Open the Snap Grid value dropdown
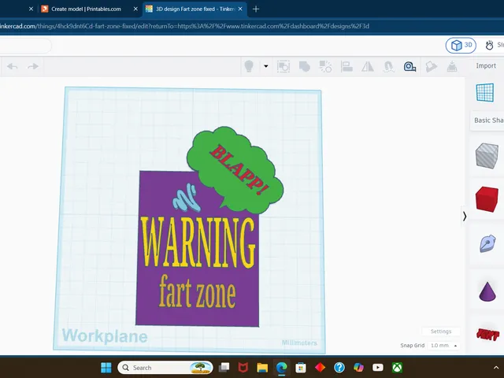The image size is (504, 378). [x=443, y=345]
